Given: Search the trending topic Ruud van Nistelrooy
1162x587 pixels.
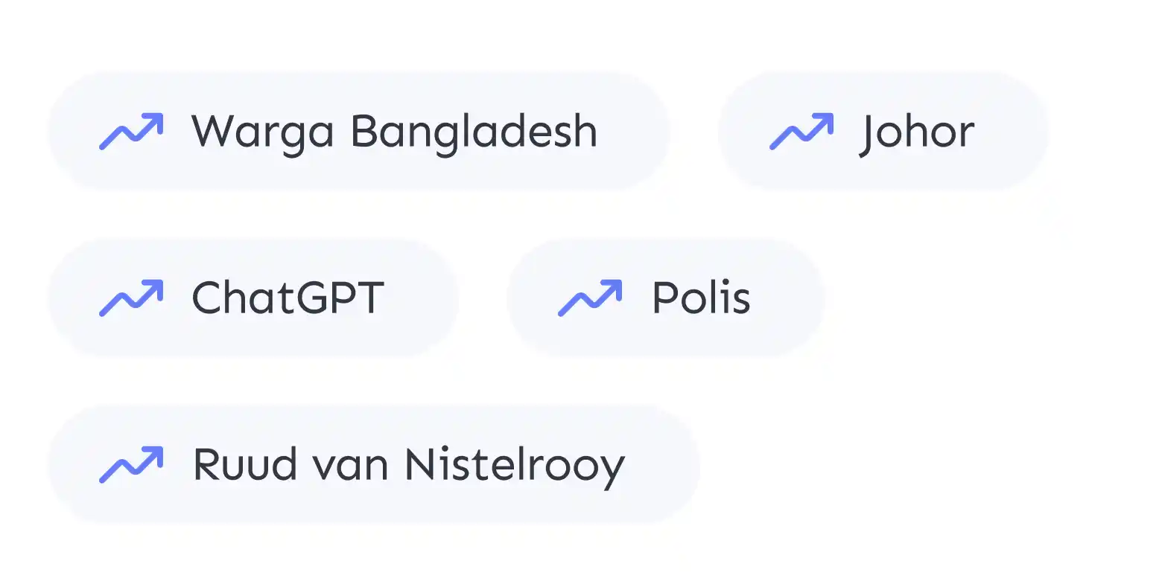Looking at the screenshot, I should [374, 464].
